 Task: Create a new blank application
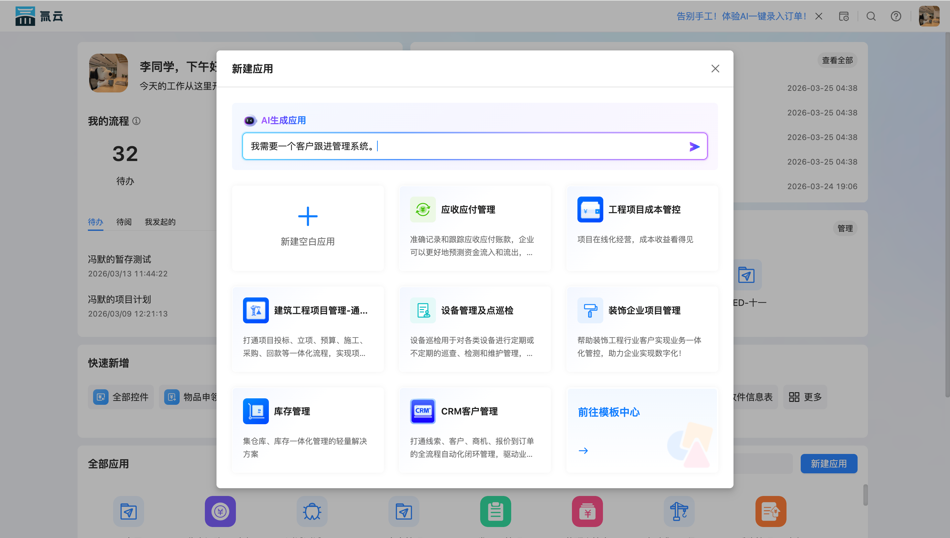pos(308,228)
